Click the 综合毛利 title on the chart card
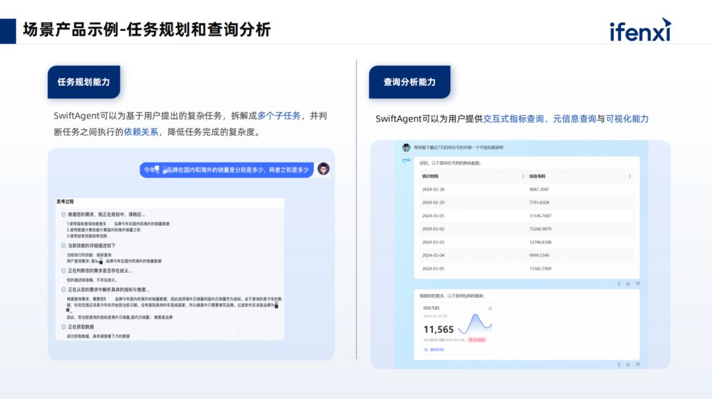Image resolution: width=712 pixels, height=399 pixels. pos(431,308)
